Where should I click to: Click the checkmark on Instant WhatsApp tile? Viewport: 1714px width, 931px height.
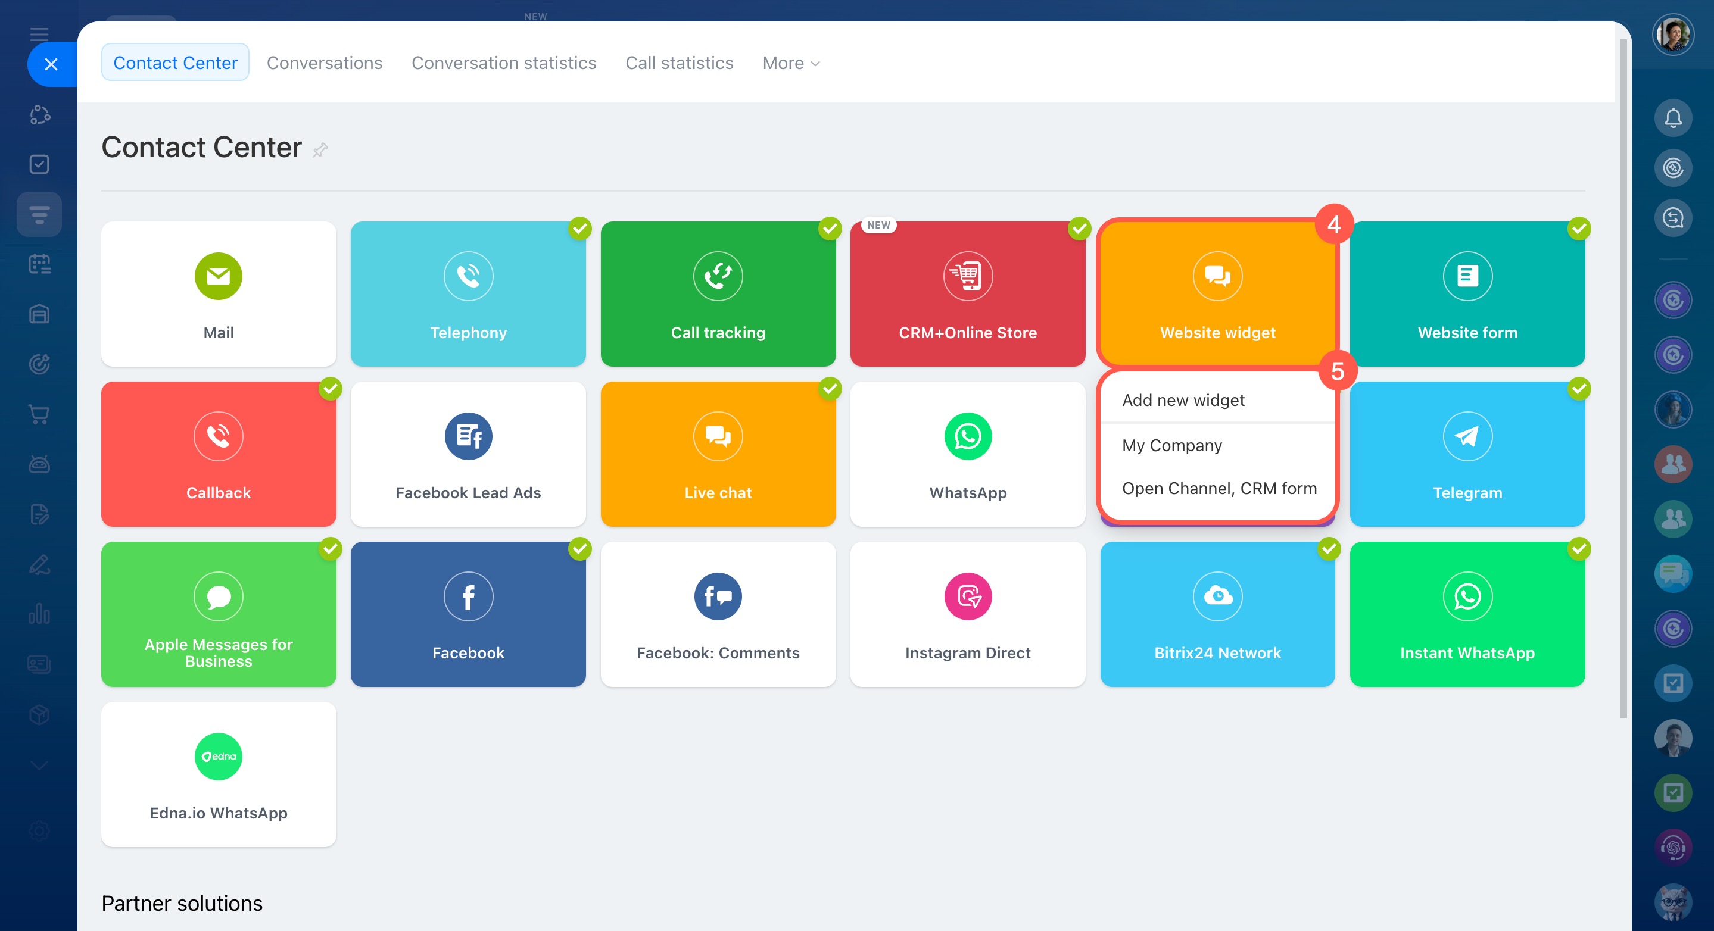tap(1579, 549)
